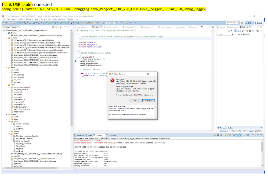Image resolution: width=268 pixels, height=176 pixels.
Task: Click the Print toolbar icon
Action: pos(15,23)
